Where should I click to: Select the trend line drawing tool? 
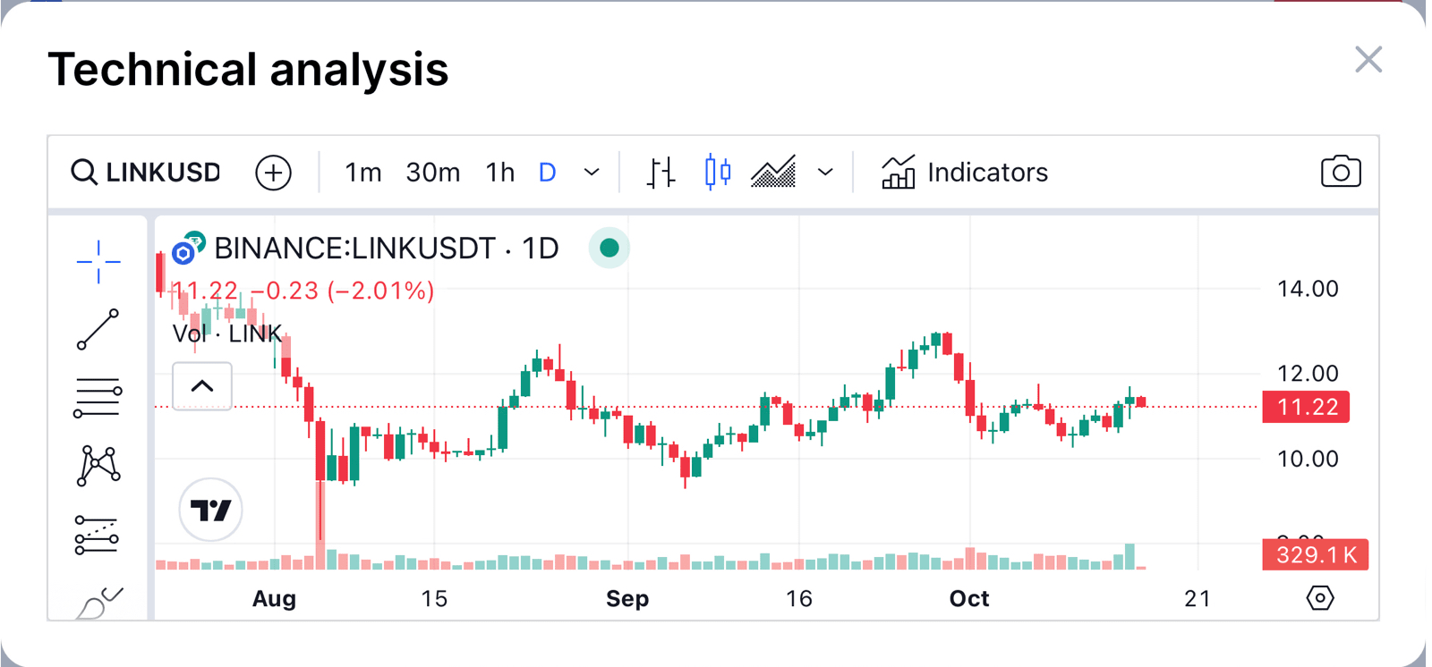98,330
